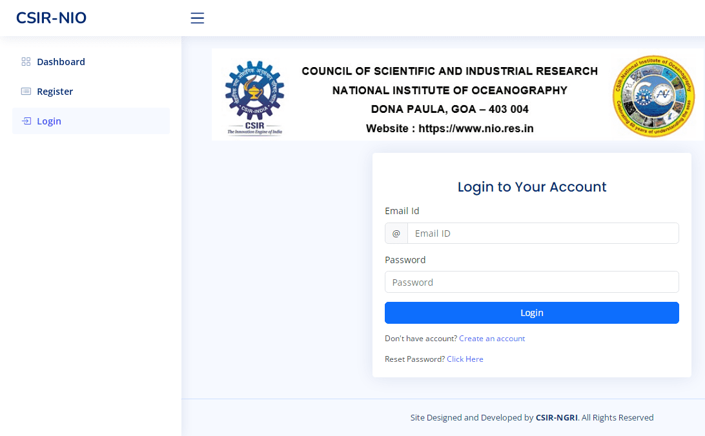Click the @ symbol beside Email ID
The width and height of the screenshot is (705, 436).
point(396,233)
